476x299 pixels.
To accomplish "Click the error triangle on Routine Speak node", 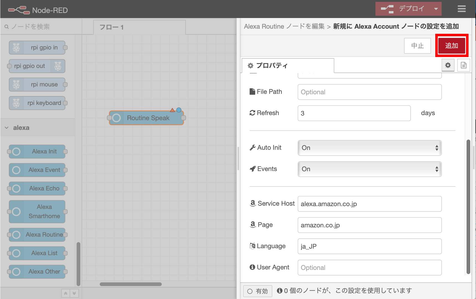I will click(172, 110).
